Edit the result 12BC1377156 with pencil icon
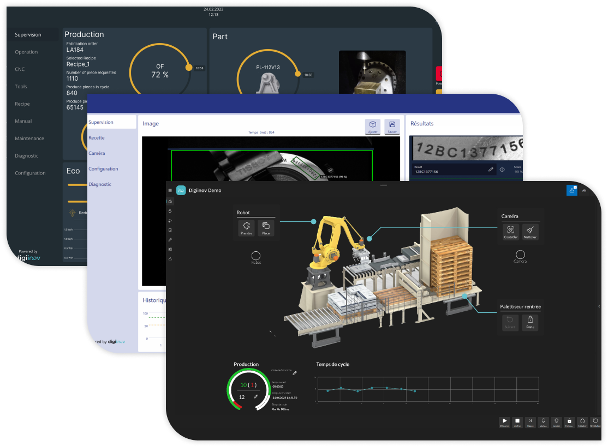This screenshot has height=447, width=608. (x=491, y=170)
